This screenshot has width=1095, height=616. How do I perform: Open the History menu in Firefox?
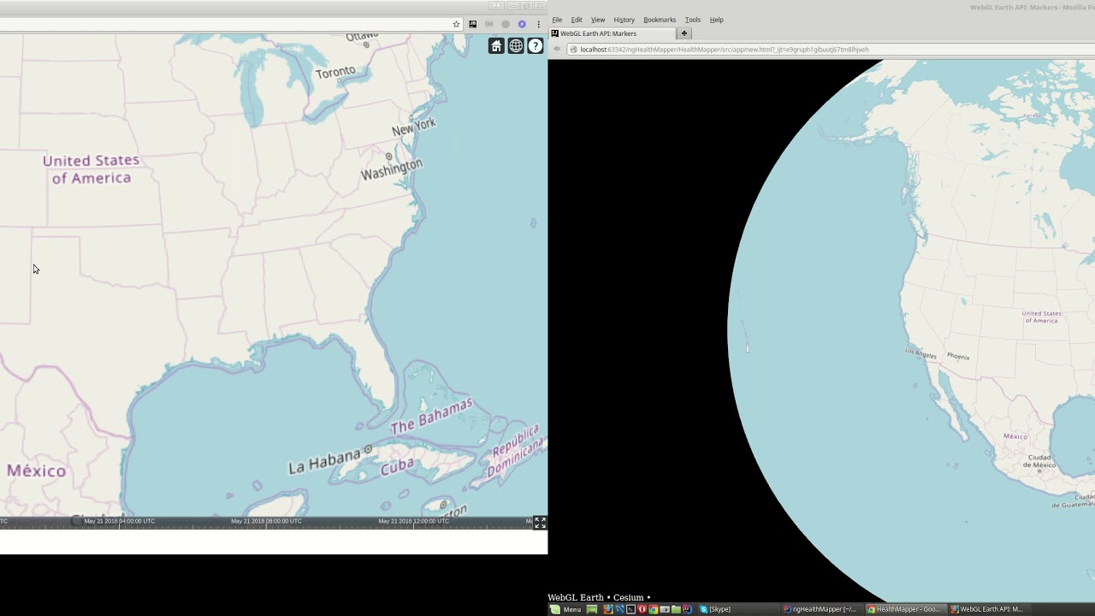tap(624, 20)
